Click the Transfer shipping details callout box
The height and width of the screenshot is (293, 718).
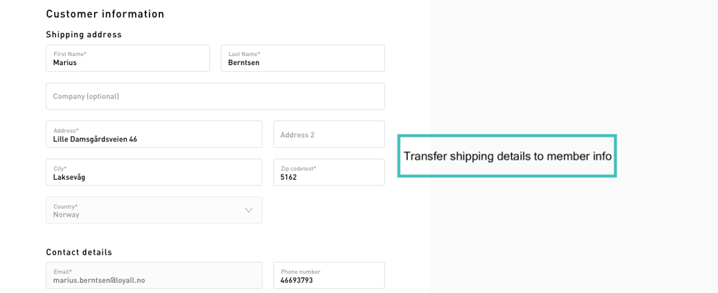pyautogui.click(x=507, y=156)
